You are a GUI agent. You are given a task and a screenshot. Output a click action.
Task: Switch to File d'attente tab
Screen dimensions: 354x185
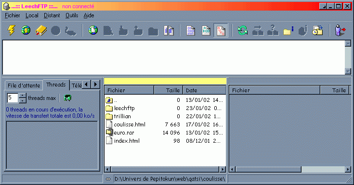pos(24,86)
